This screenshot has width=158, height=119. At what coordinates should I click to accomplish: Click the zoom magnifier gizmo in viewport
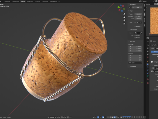pyautogui.click(x=124, y=14)
